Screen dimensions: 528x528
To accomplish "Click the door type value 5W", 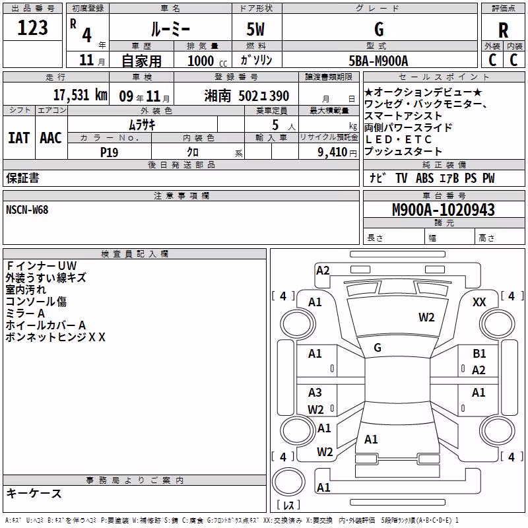I will tap(255, 29).
